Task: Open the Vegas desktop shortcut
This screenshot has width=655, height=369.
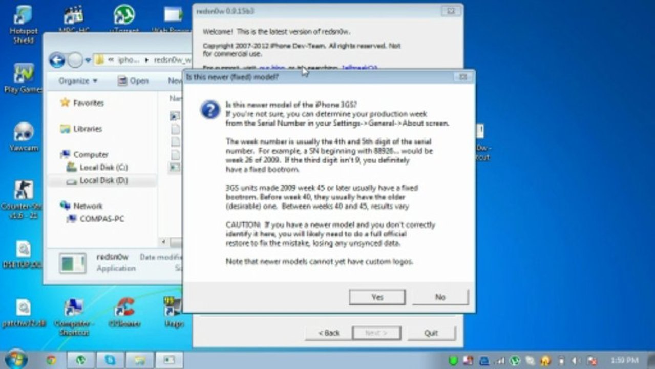Action: pyautogui.click(x=174, y=312)
